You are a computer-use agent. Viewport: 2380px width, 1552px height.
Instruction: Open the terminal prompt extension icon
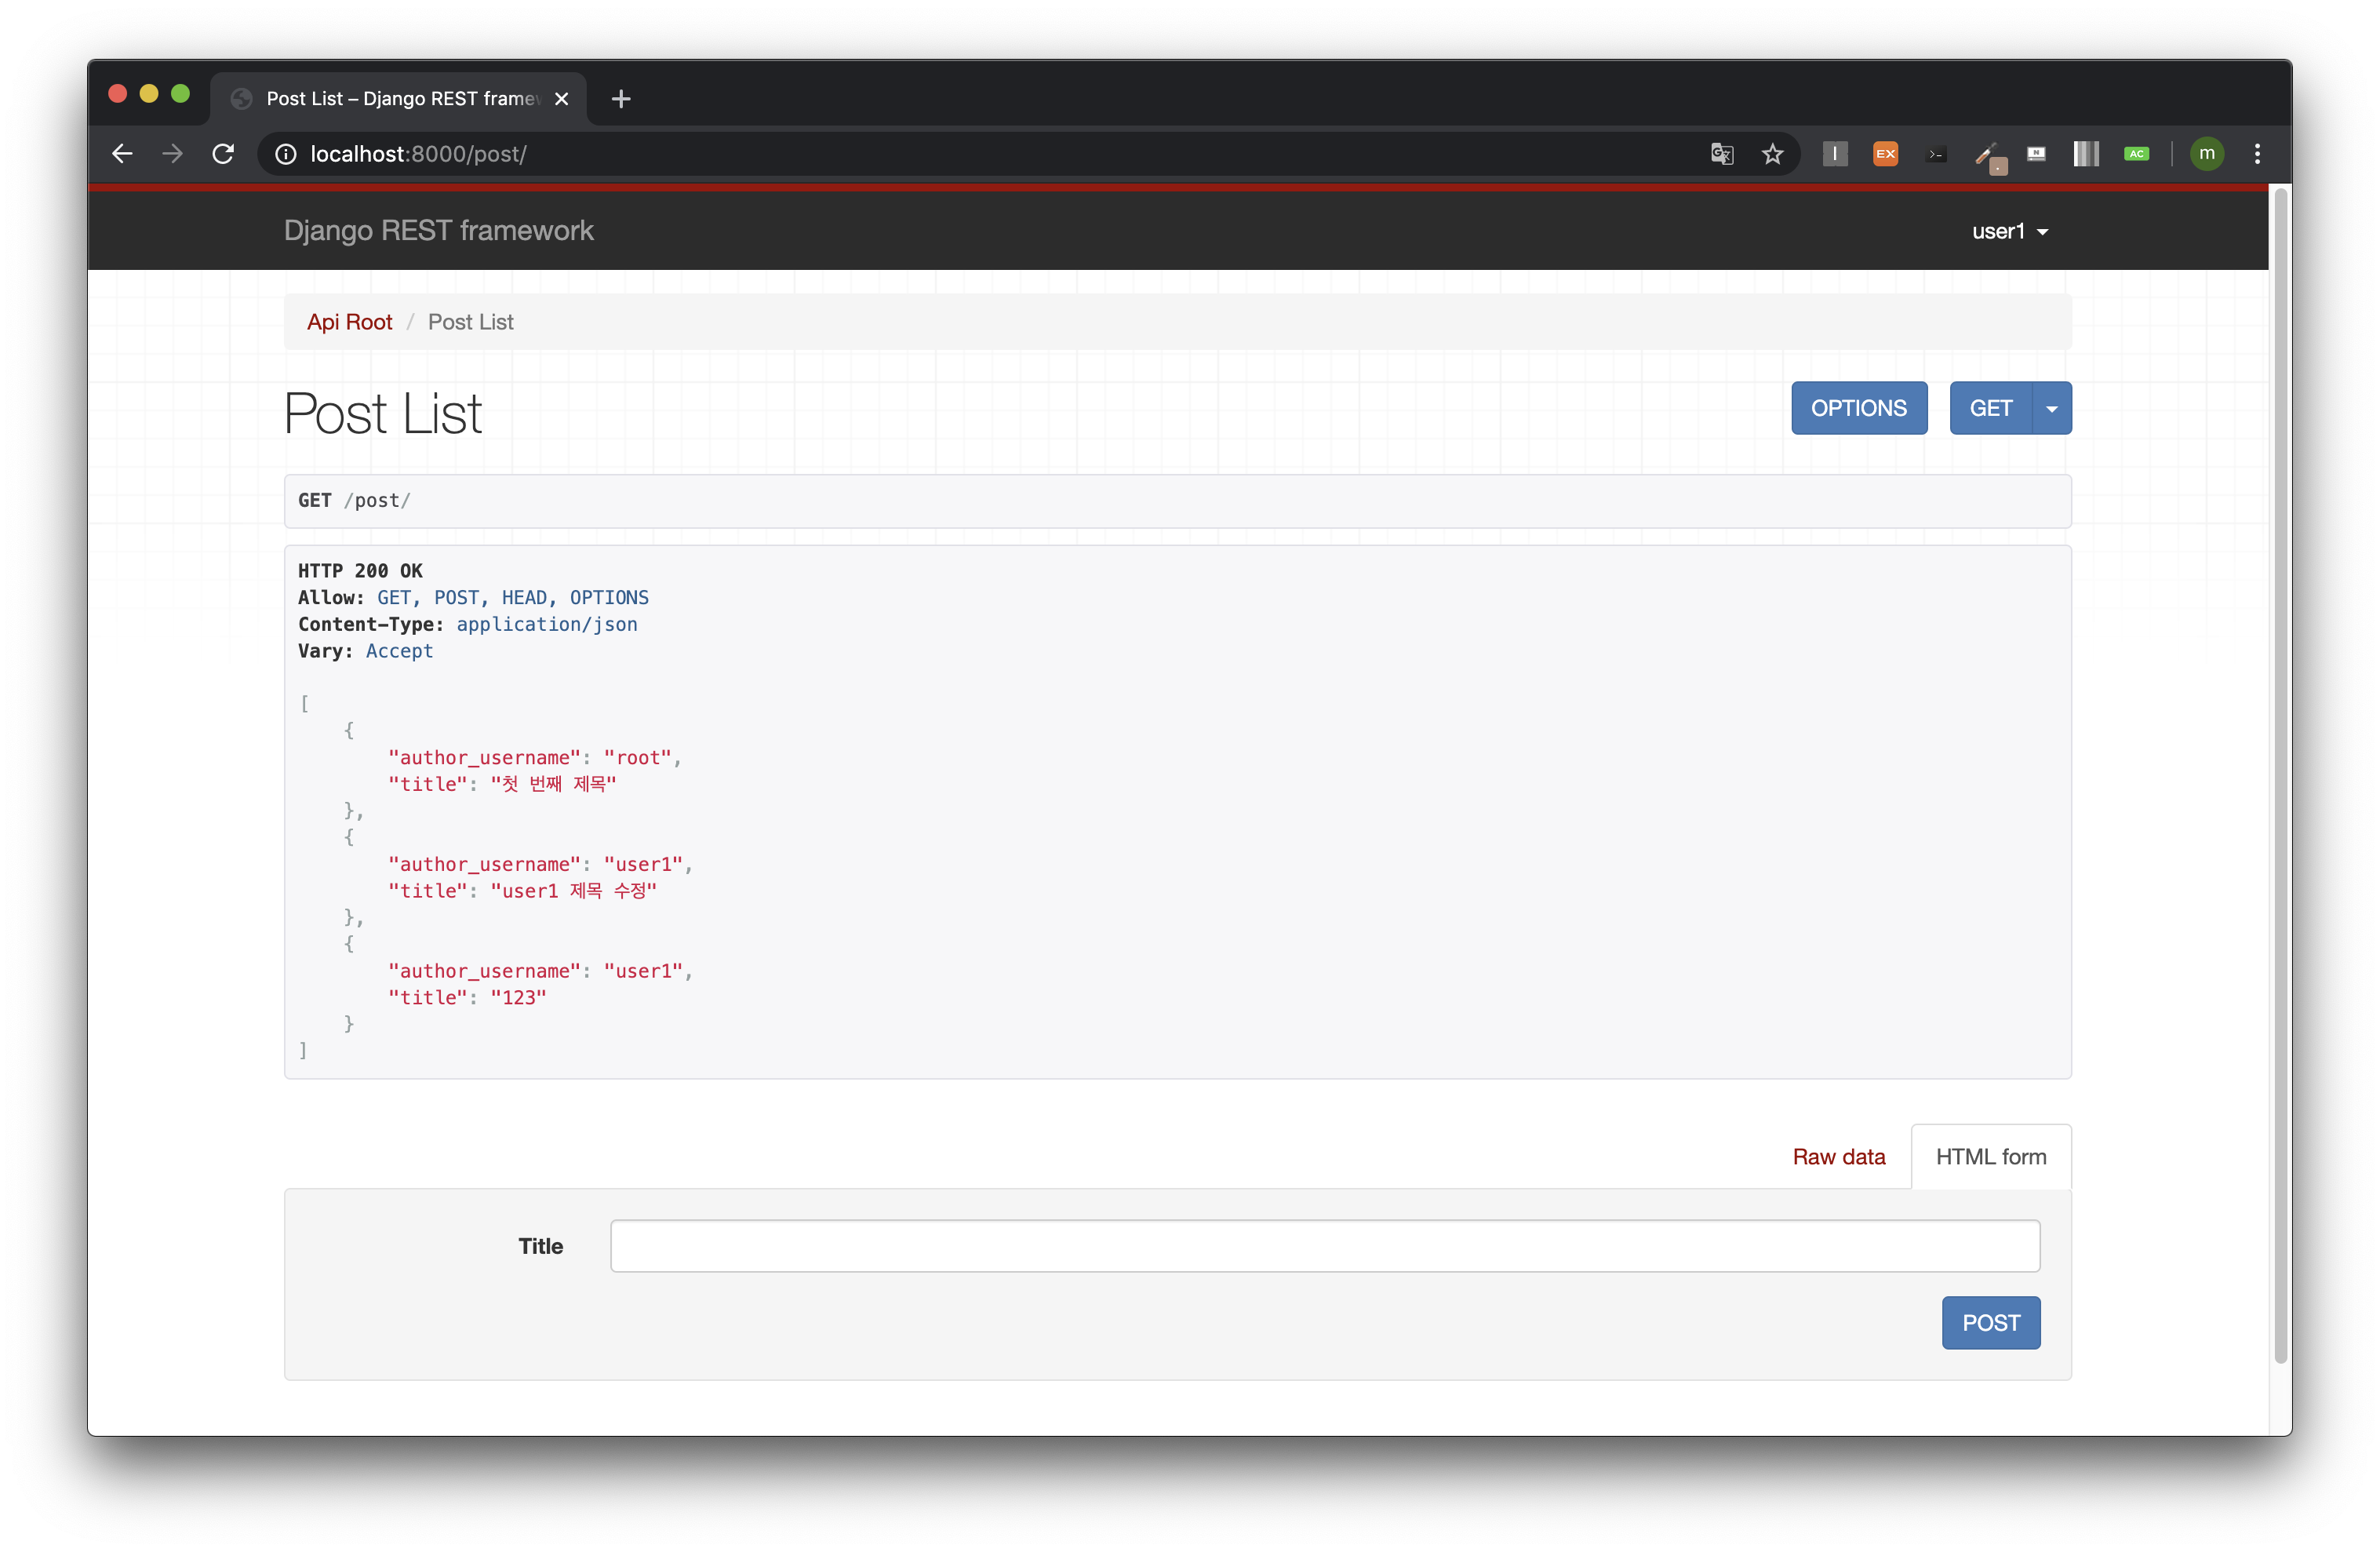click(1936, 154)
